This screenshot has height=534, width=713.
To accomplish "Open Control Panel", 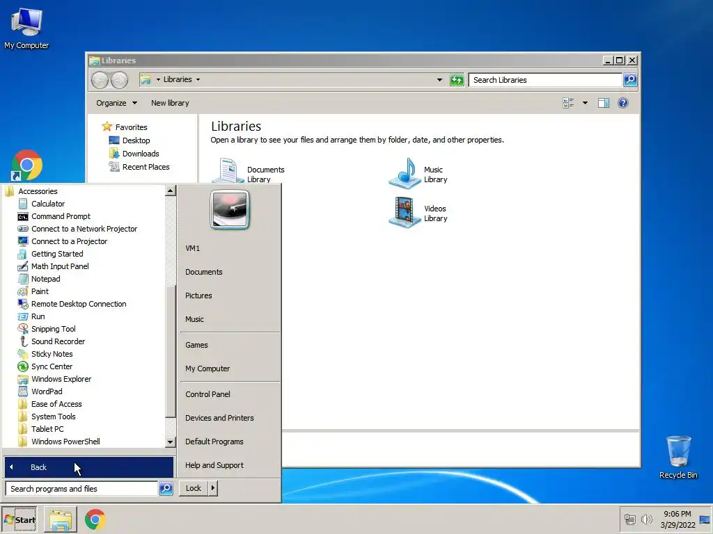I will coord(207,394).
